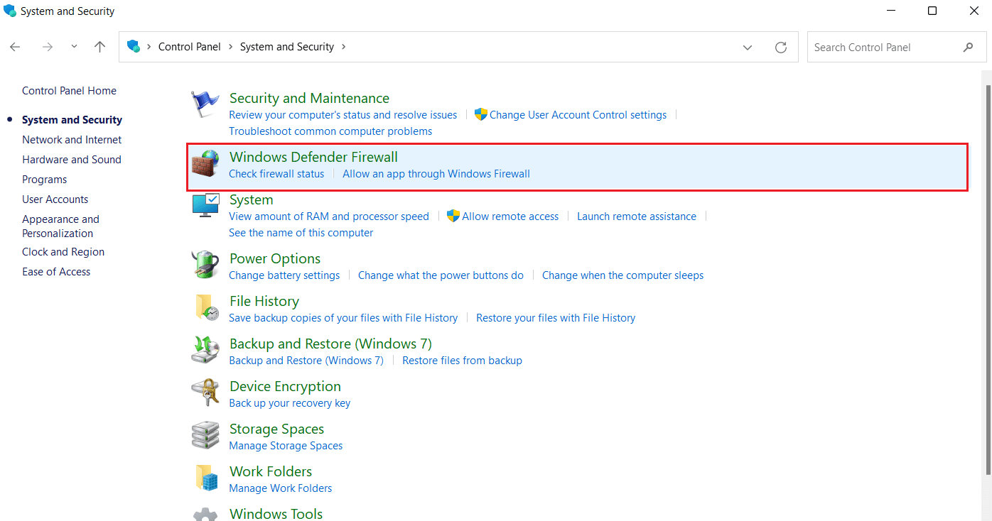Click the vertical scrollbar thumb
The width and height of the screenshot is (992, 521).
pos(988,280)
